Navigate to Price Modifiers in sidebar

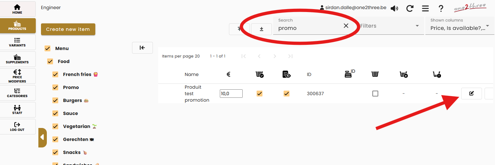18,76
